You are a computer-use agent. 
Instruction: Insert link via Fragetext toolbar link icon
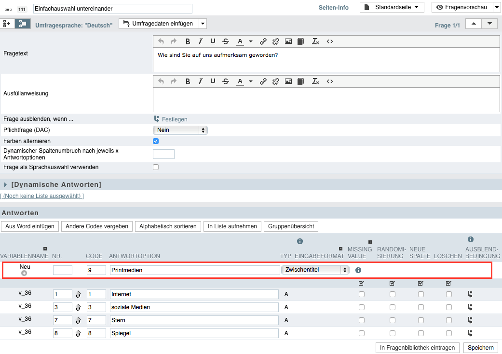tap(263, 41)
